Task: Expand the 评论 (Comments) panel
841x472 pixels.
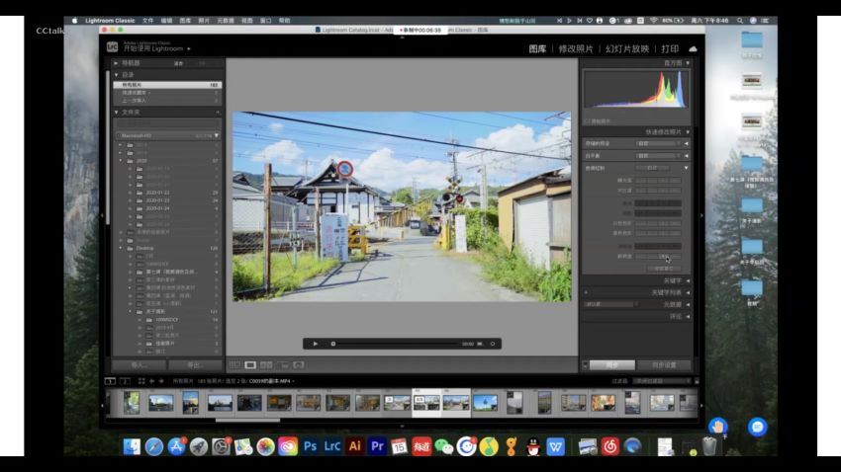Action: [688, 317]
